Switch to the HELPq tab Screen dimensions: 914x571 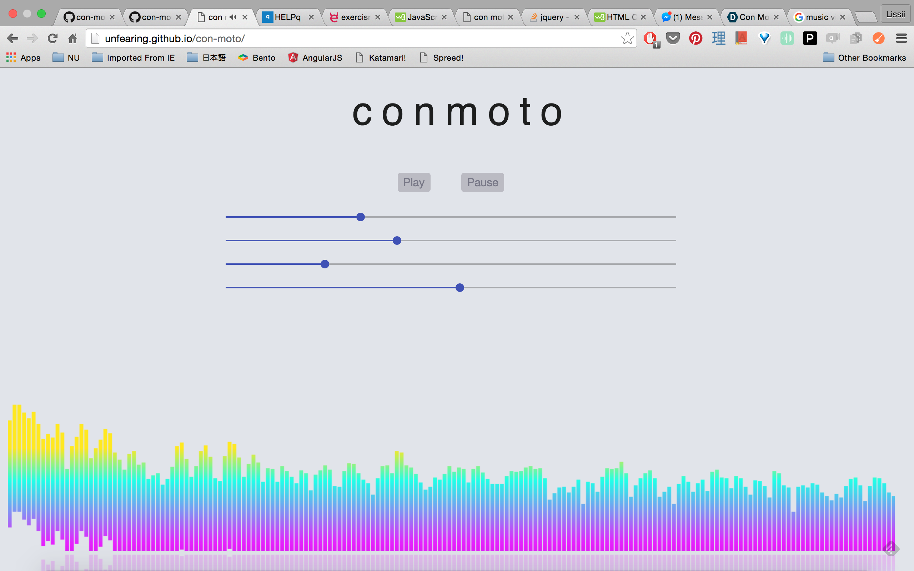click(287, 17)
